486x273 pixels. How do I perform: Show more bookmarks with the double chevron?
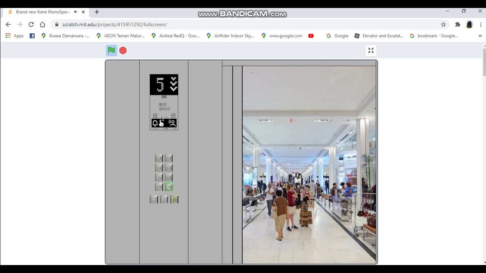[480, 36]
